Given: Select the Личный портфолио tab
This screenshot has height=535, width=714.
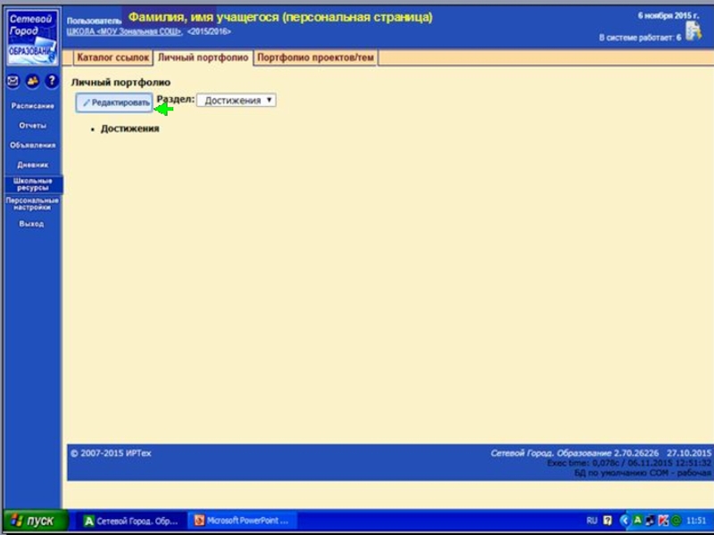Looking at the screenshot, I should click(x=203, y=58).
